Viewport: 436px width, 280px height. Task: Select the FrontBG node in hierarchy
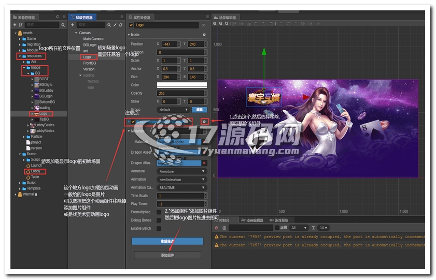pos(90,63)
